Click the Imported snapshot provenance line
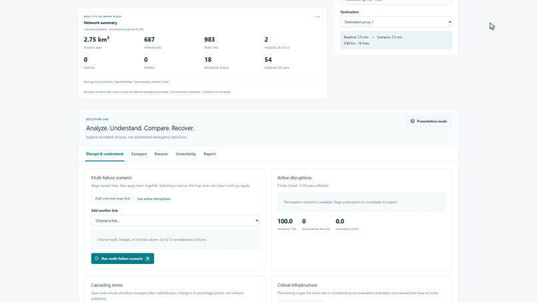The width and height of the screenshot is (537, 302). click(114, 29)
